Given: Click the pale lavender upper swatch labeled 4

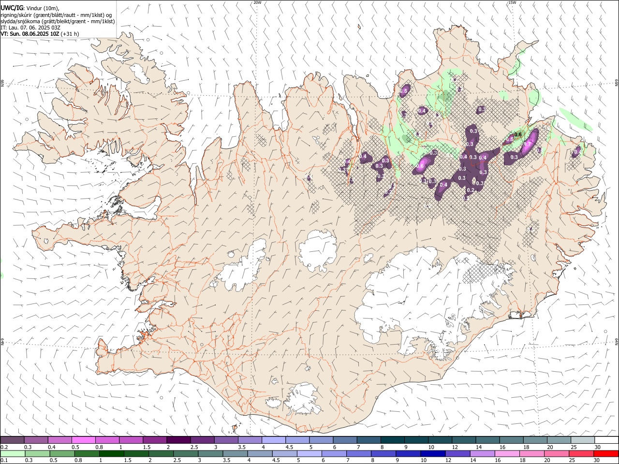Looking at the screenshot, I should (273, 440).
